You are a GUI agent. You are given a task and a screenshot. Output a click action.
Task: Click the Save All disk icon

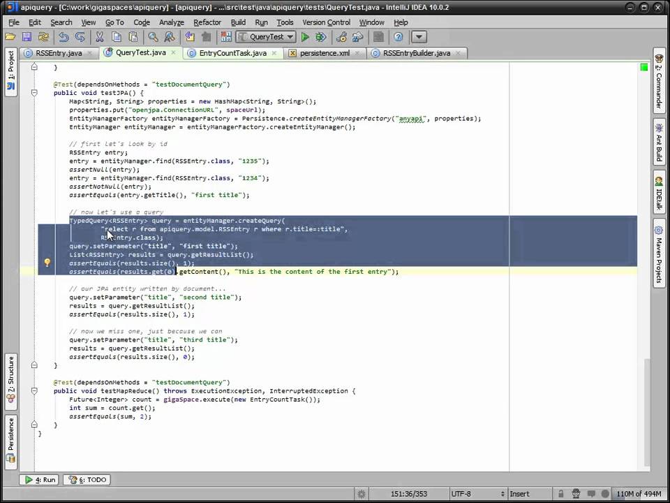[27, 37]
